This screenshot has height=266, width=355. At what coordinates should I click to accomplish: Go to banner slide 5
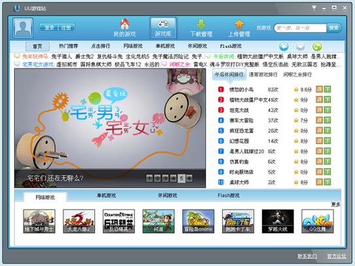click(x=181, y=179)
